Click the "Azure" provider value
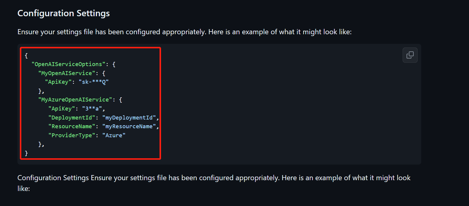Viewport: 469px width, 206px height. 114,135
